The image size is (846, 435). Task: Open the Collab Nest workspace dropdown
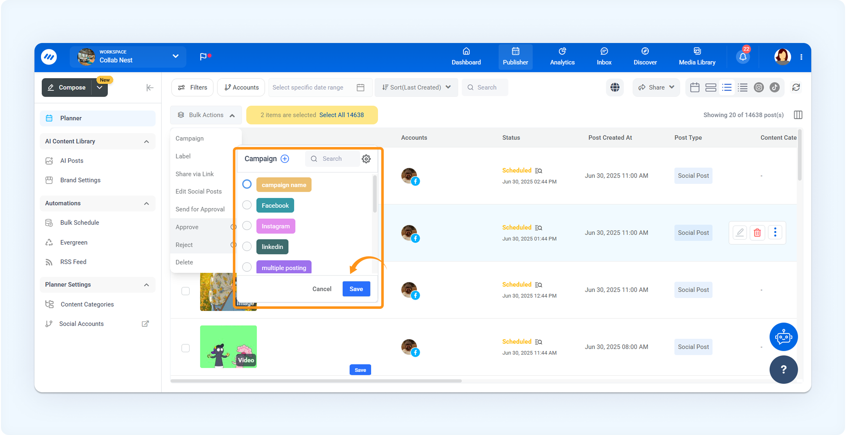click(x=128, y=57)
